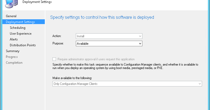
Task: Expand the Action dropdown showing Install
Action: pos(109,36)
